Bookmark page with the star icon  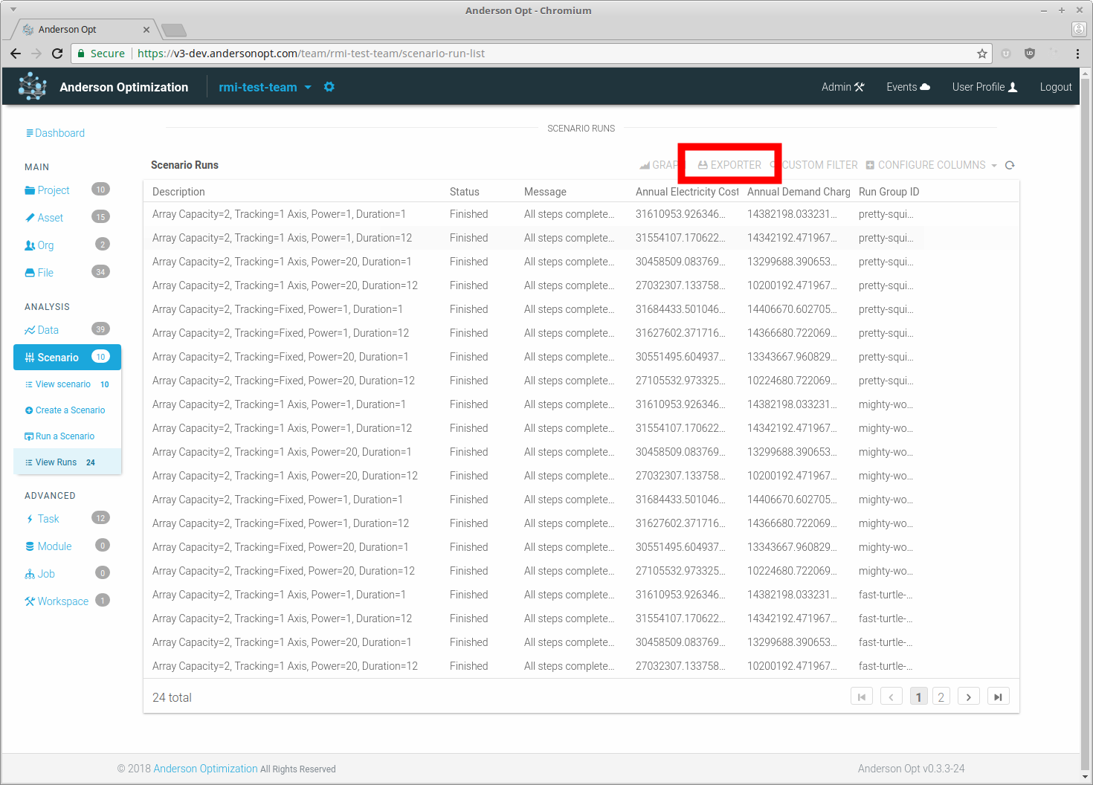click(x=981, y=54)
